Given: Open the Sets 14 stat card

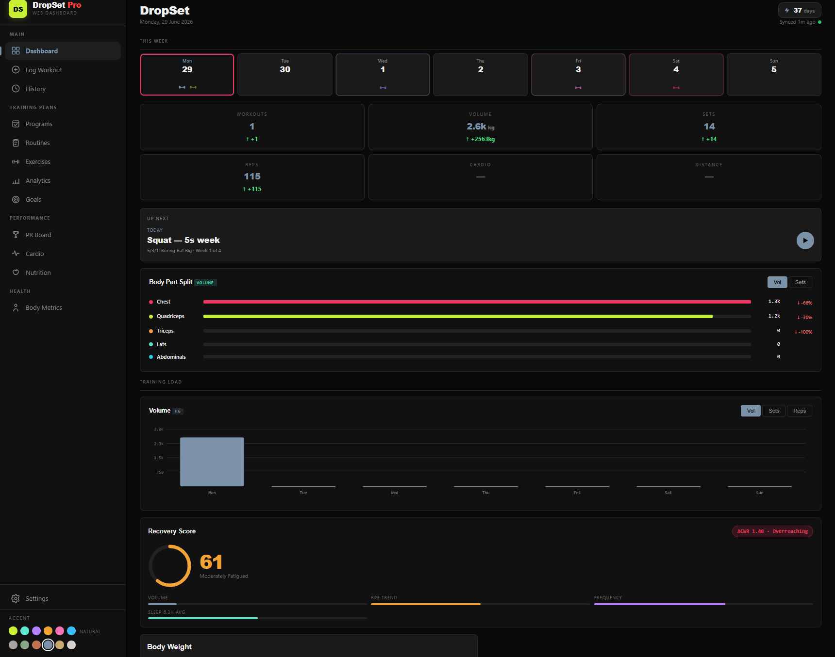Looking at the screenshot, I should 709,127.
